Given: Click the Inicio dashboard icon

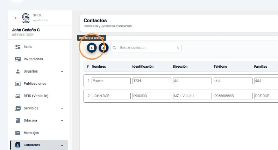Looking at the screenshot, I should click(x=18, y=47).
